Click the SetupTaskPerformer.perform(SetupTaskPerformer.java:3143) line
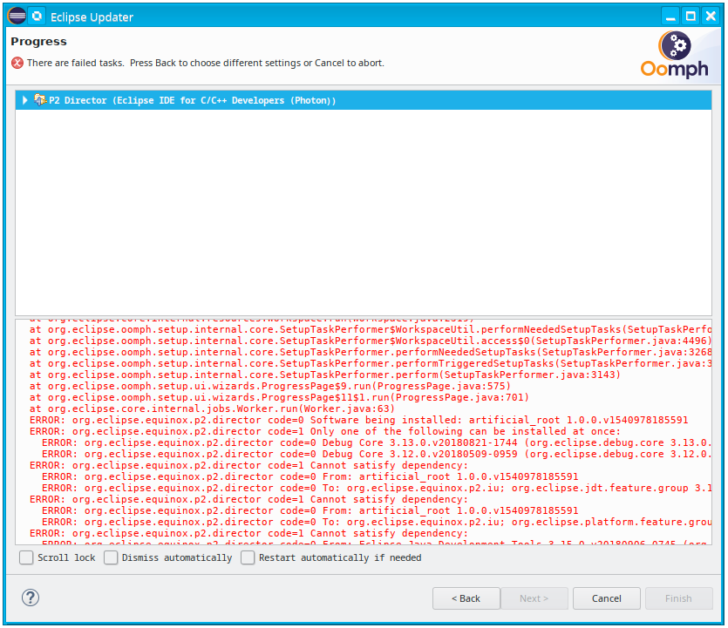This screenshot has width=728, height=628. [x=325, y=375]
